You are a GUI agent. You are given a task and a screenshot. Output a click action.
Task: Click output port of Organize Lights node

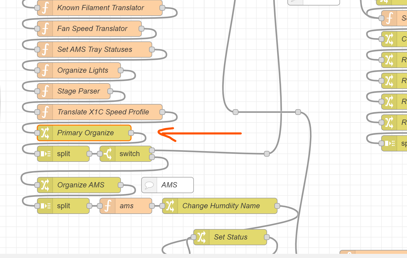(121, 70)
